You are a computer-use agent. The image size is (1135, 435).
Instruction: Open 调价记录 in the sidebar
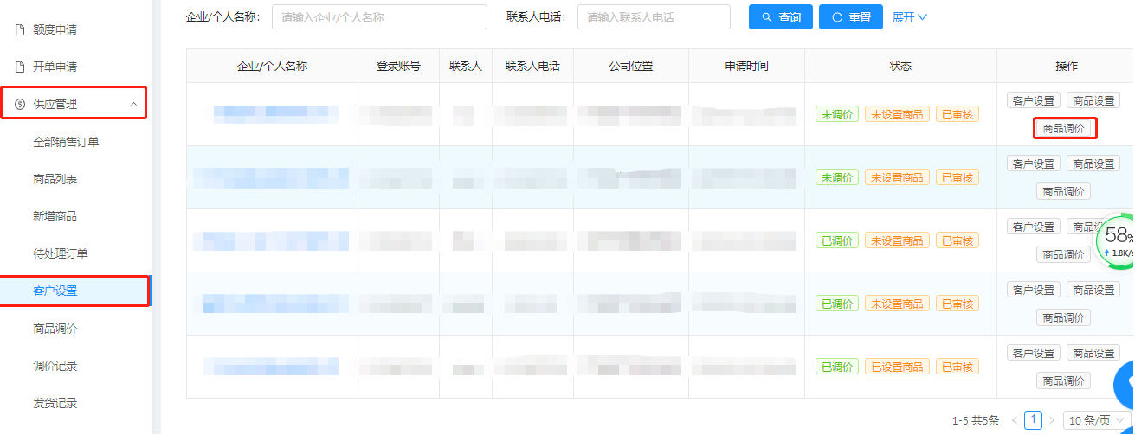(55, 366)
